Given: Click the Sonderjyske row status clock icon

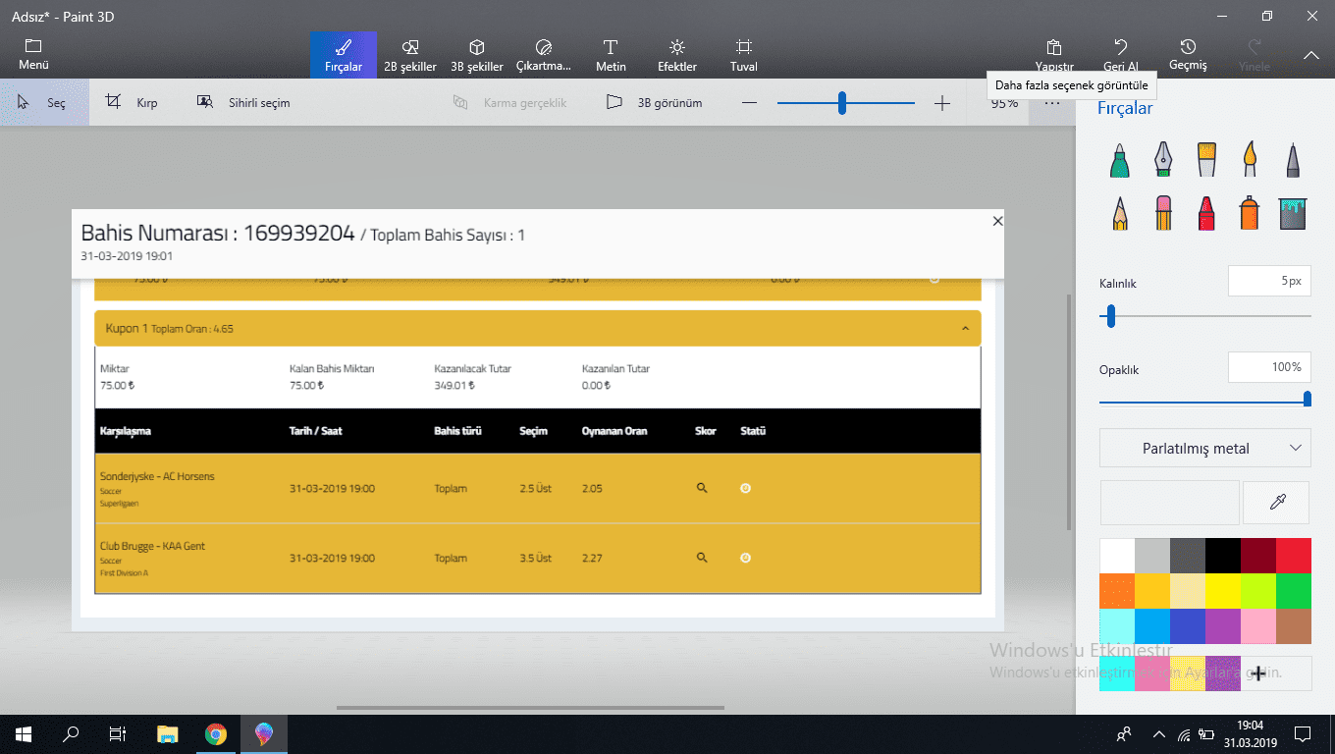Looking at the screenshot, I should pyautogui.click(x=745, y=488).
